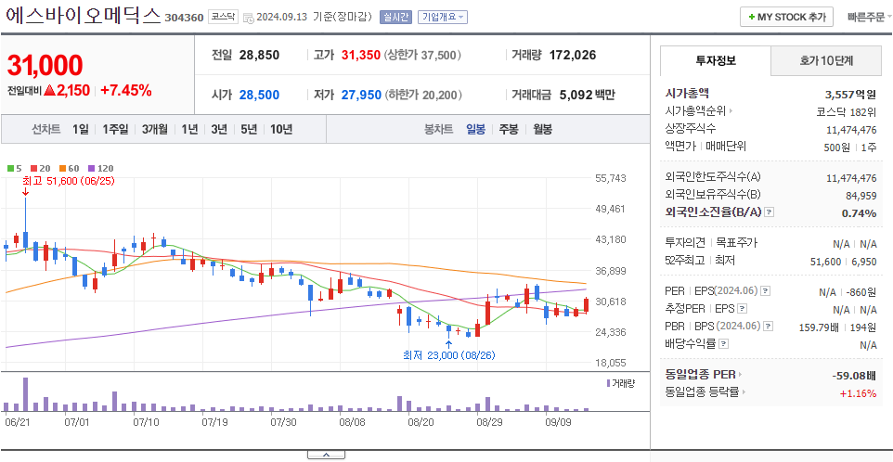Click the 실시간 badge button

pos(395,17)
